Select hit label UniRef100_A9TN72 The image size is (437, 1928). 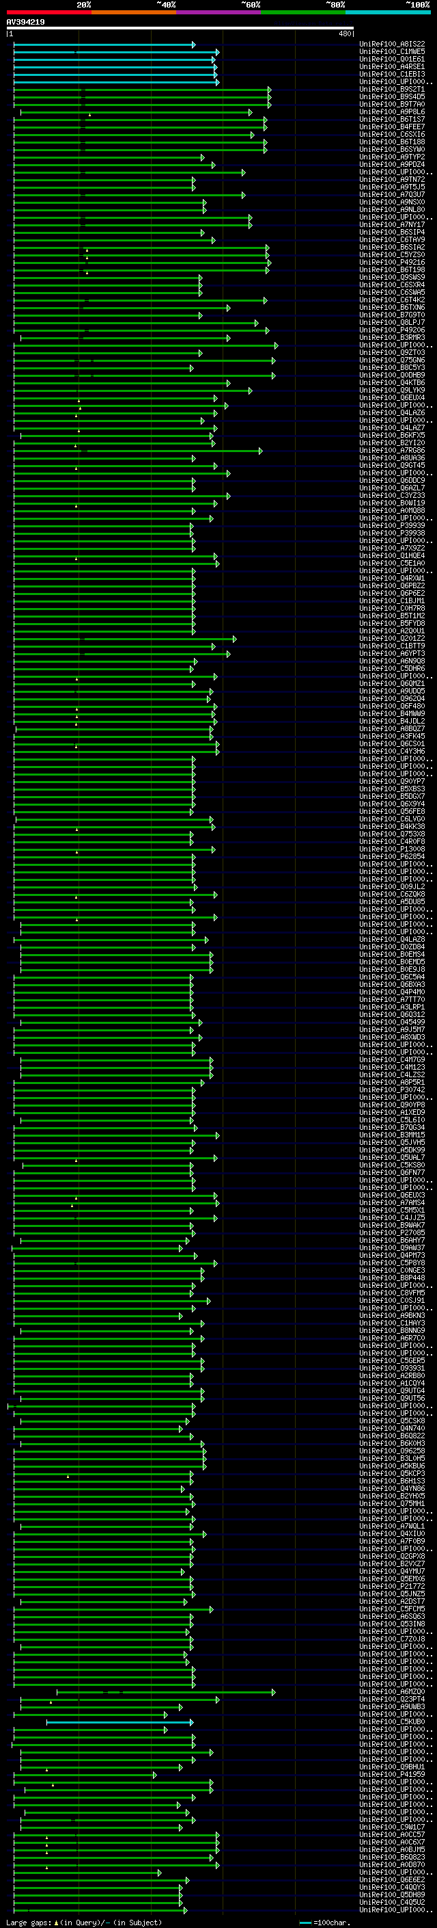(392, 180)
